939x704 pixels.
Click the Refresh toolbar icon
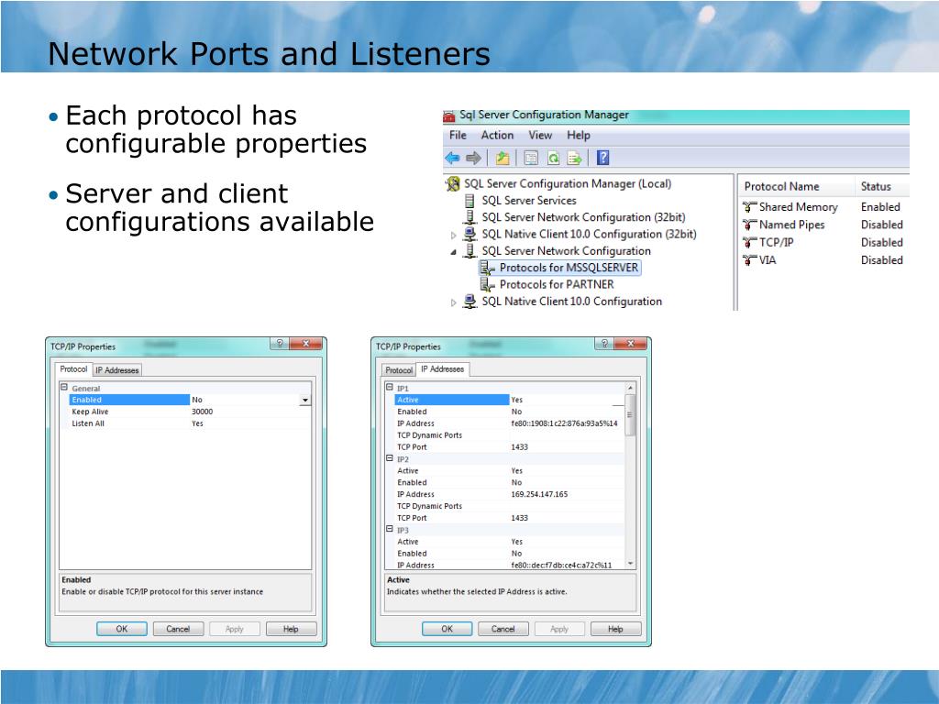(x=553, y=158)
